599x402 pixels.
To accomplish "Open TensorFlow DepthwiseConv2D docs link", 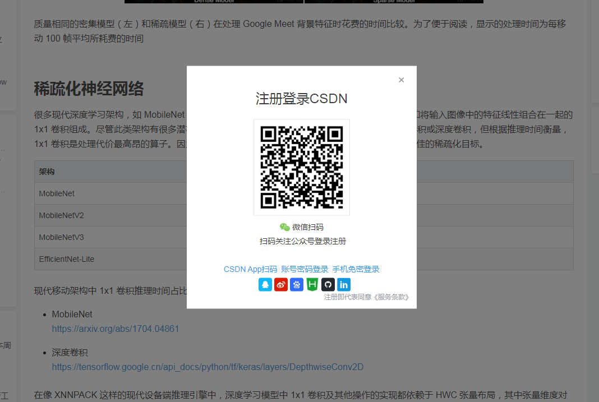I will 208,367.
